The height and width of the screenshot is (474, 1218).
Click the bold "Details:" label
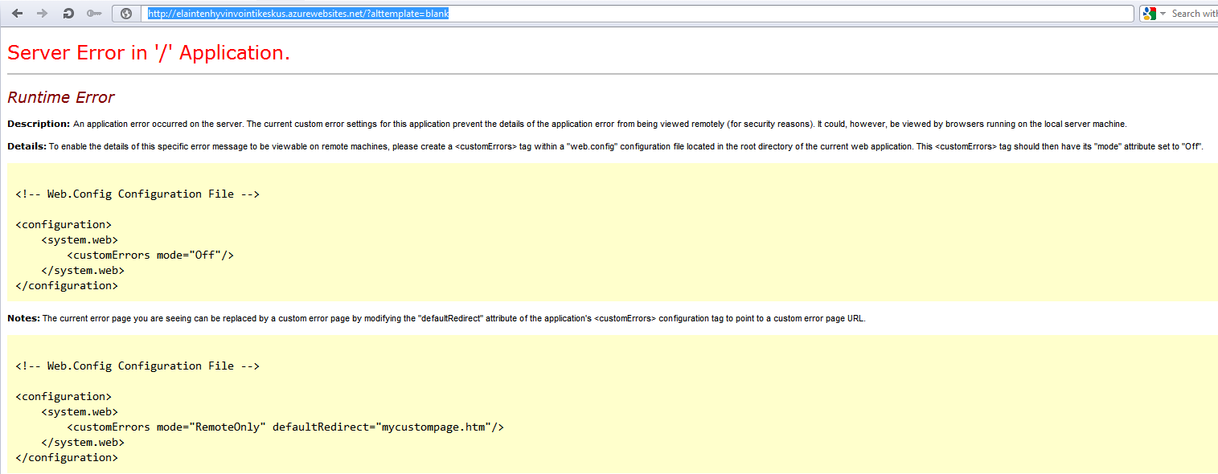pos(27,146)
